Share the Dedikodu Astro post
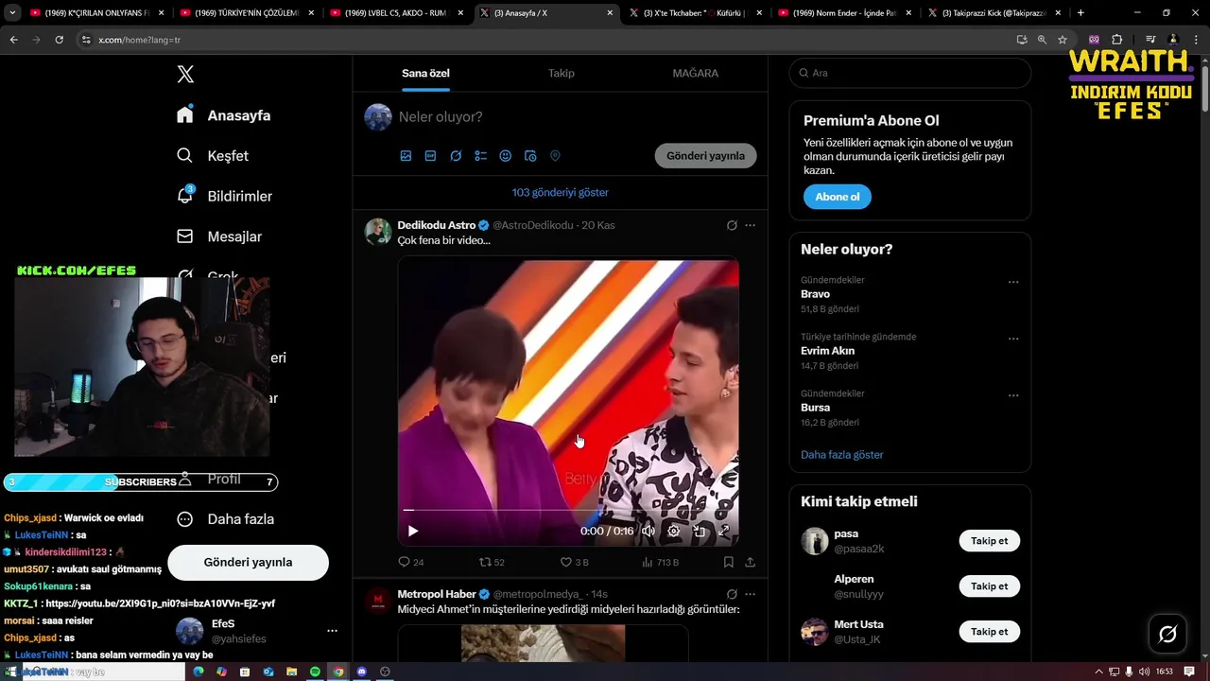The width and height of the screenshot is (1210, 681). coord(750,562)
